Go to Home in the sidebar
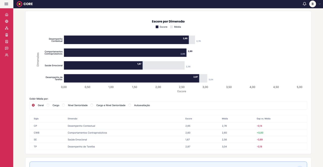 (7, 15)
